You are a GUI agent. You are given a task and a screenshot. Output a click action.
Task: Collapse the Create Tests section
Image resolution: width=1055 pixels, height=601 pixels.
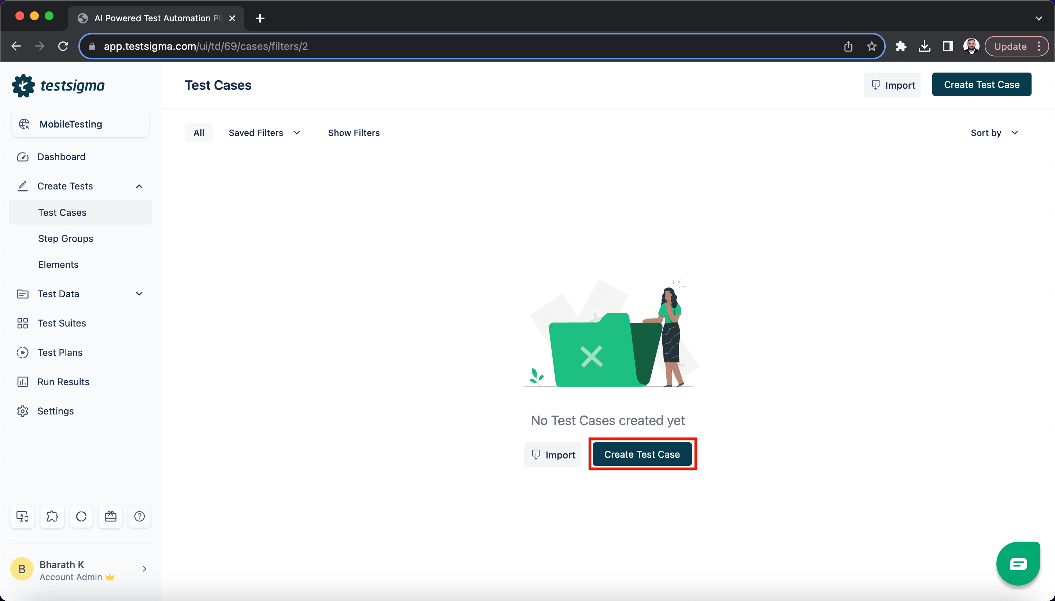[139, 186]
